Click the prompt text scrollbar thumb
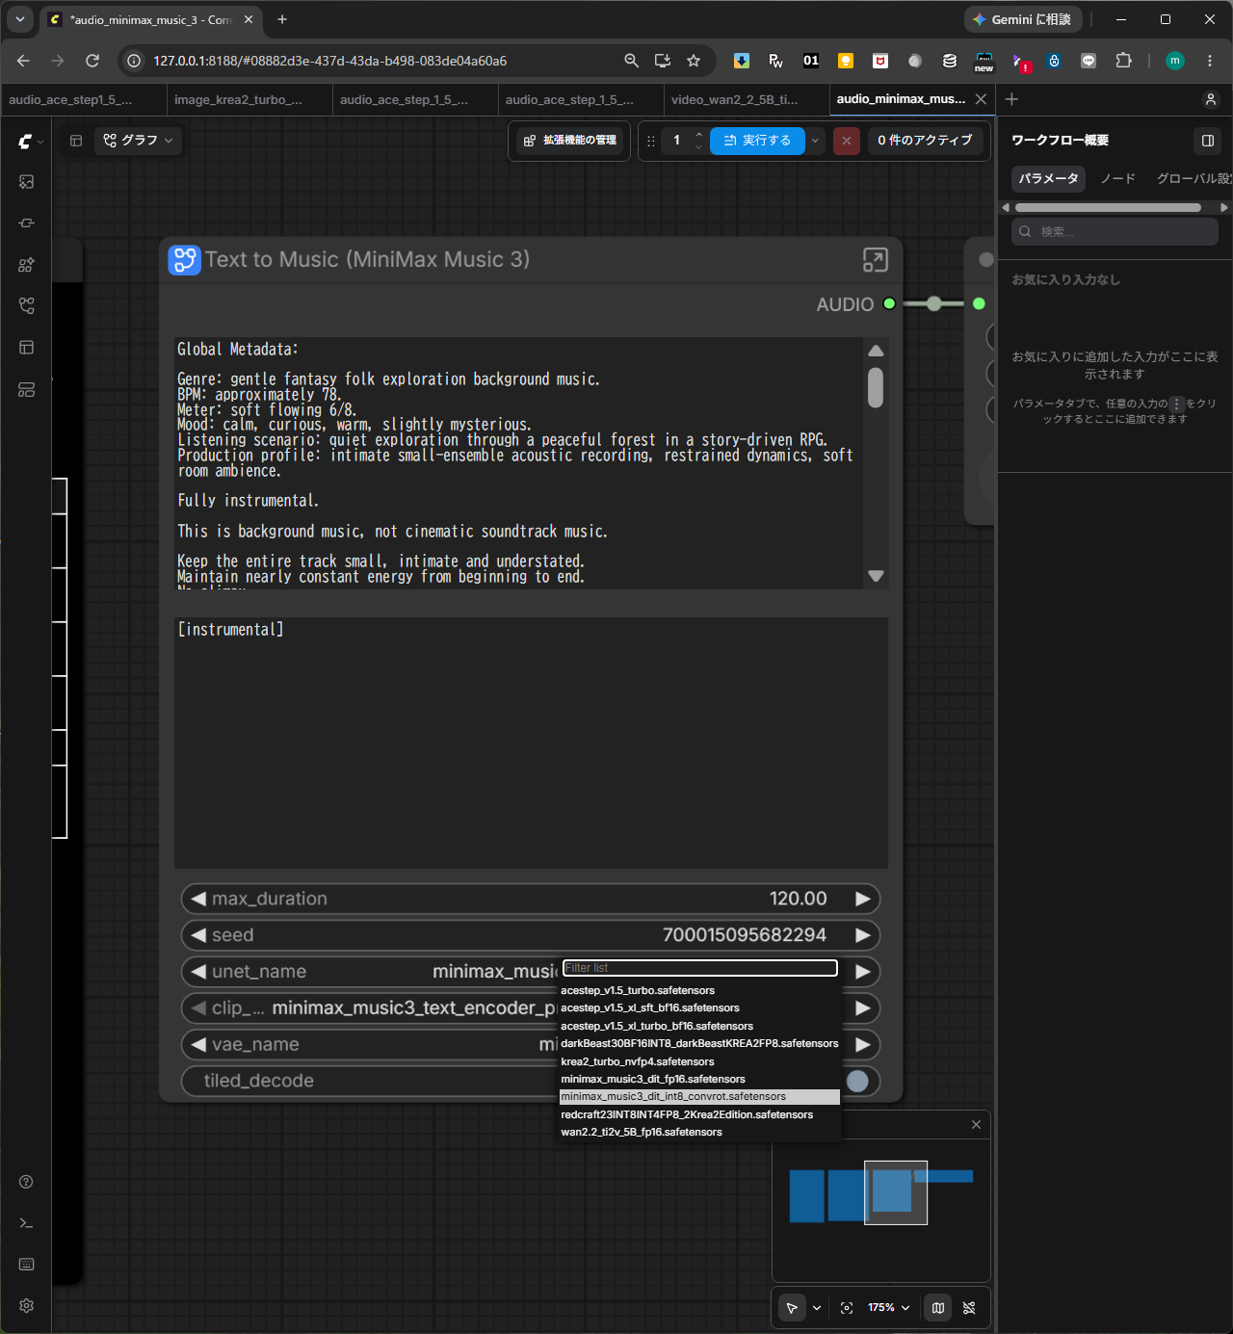Viewport: 1233px width, 1334px height. click(876, 387)
